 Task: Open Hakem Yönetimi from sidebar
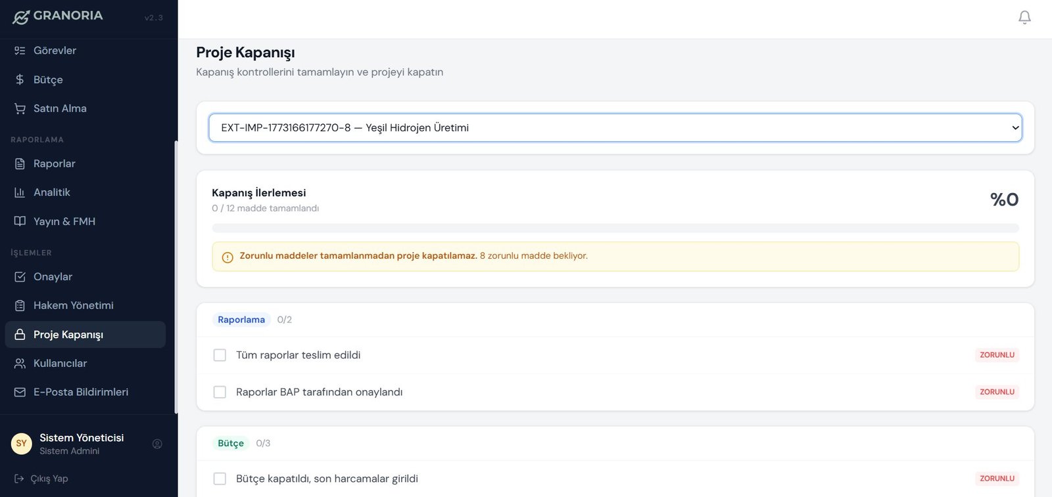click(x=73, y=305)
